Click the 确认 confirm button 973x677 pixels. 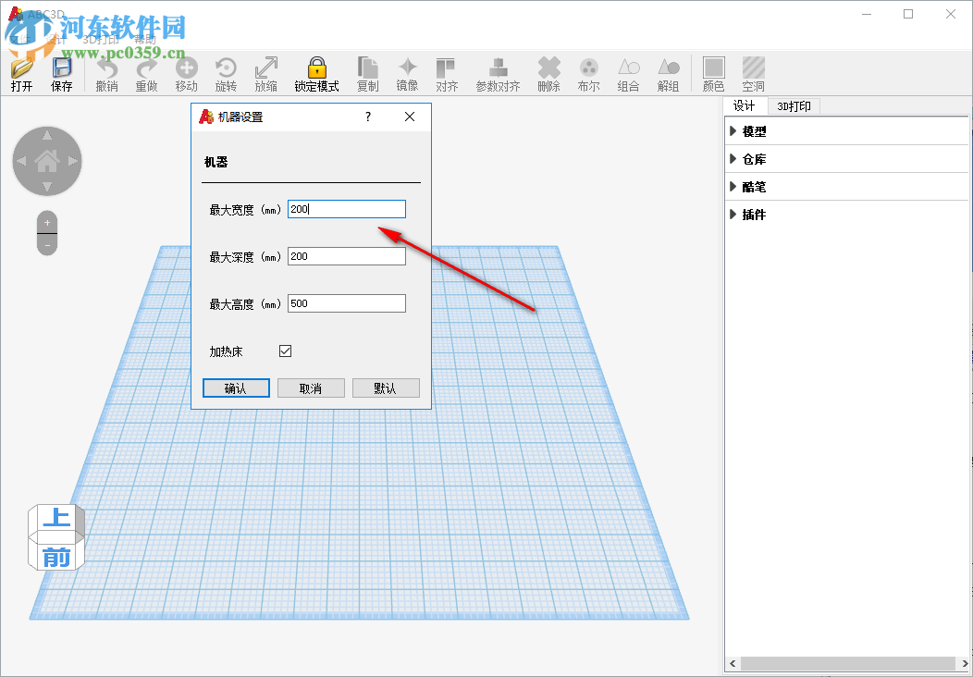[236, 388]
